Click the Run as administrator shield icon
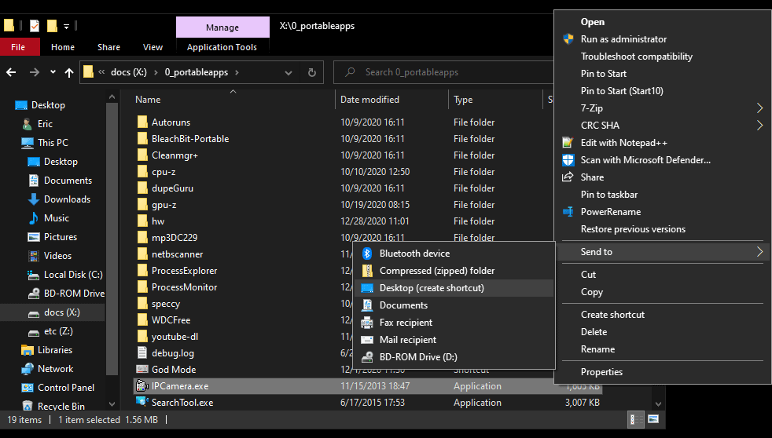 (568, 38)
